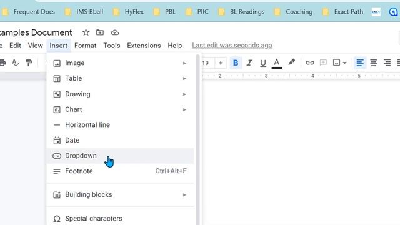The width and height of the screenshot is (400, 225).
Task: Toggle underline formatting
Action: (263, 63)
